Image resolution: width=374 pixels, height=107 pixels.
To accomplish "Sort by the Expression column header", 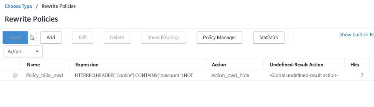I will pyautogui.click(x=87, y=65).
